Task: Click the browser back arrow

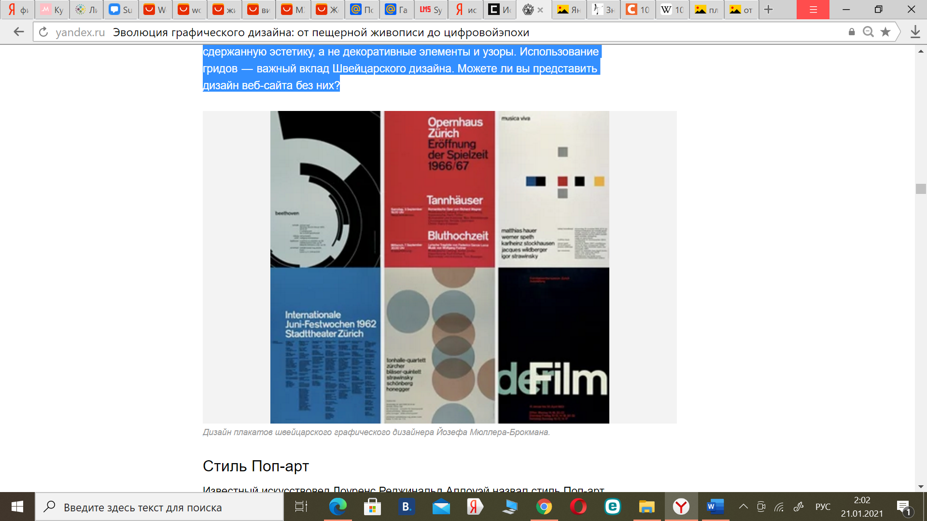Action: tap(18, 32)
